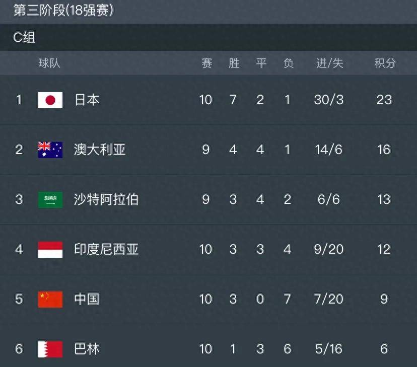Open the 中国 team page
The width and height of the screenshot is (417, 367).
(87, 299)
